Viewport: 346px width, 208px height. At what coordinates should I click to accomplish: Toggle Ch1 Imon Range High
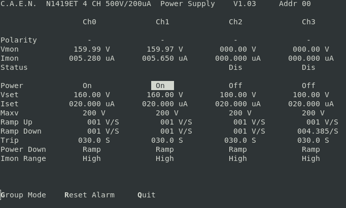(165, 159)
